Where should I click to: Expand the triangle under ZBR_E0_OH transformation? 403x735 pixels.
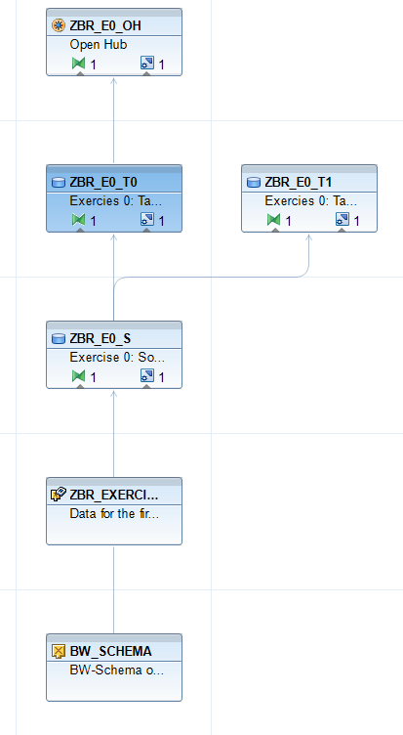(80, 73)
